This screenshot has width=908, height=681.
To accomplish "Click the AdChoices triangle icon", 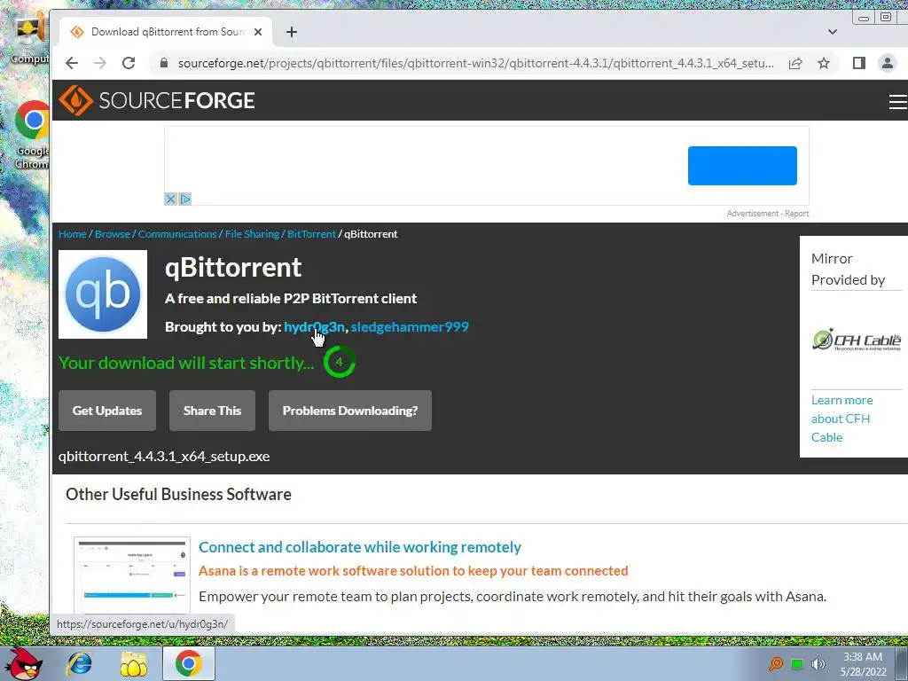I will [184, 199].
